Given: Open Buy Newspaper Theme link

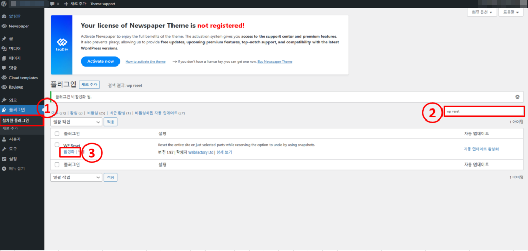Looking at the screenshot, I should pos(275,62).
